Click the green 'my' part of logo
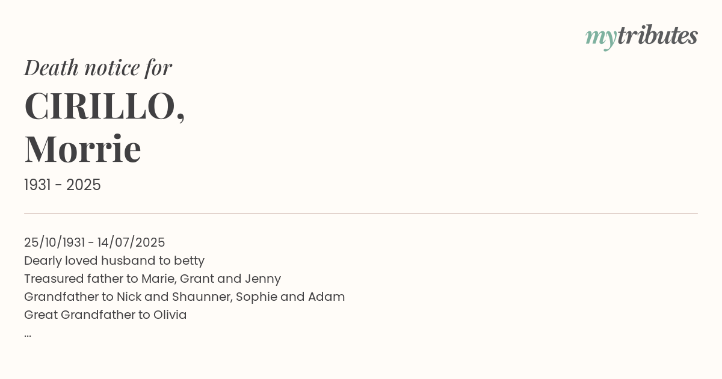Image resolution: width=722 pixels, height=379 pixels. coord(600,39)
